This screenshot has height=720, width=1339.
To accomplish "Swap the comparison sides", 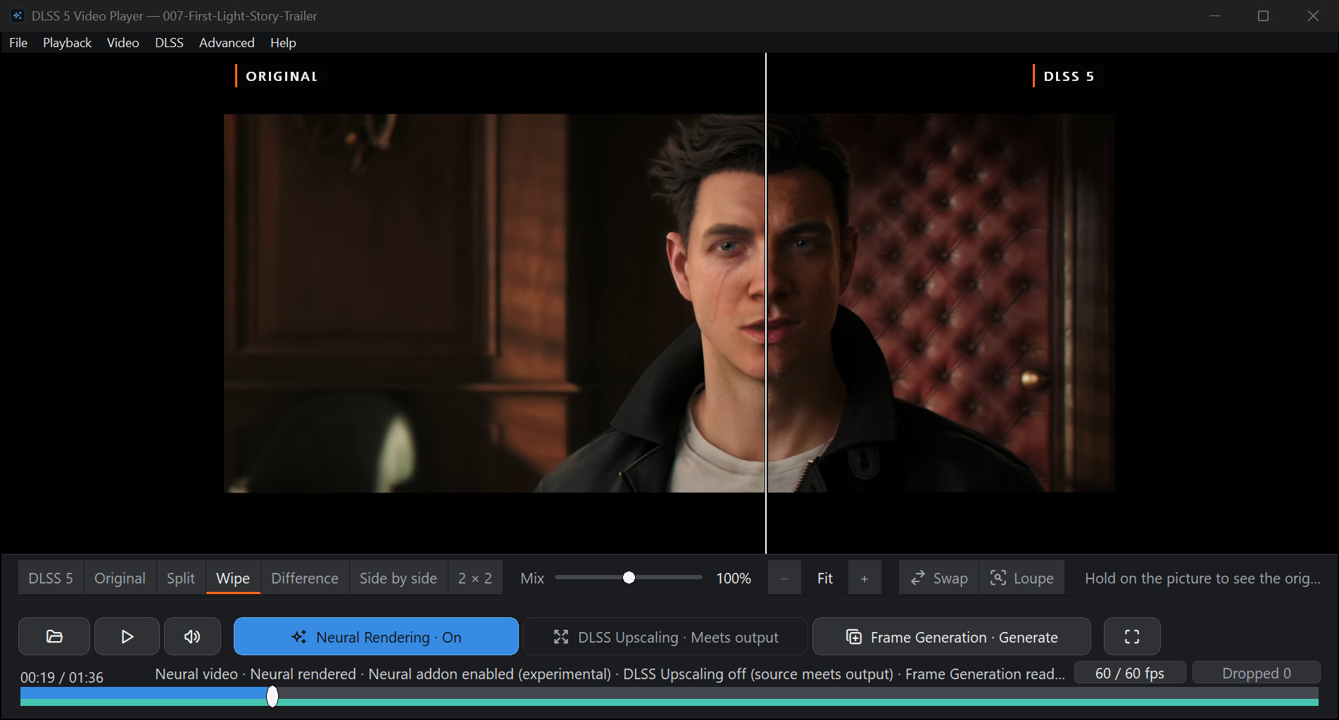I will (938, 578).
